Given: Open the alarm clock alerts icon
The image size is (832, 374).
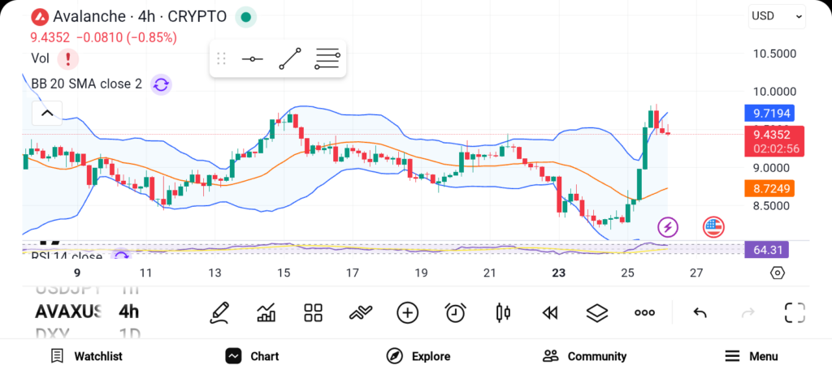Looking at the screenshot, I should click(x=455, y=312).
